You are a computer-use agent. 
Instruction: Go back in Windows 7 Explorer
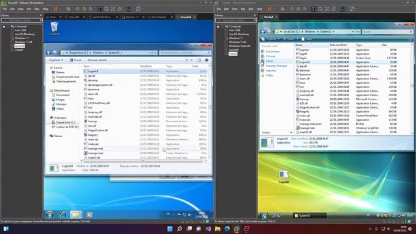[x=49, y=53]
